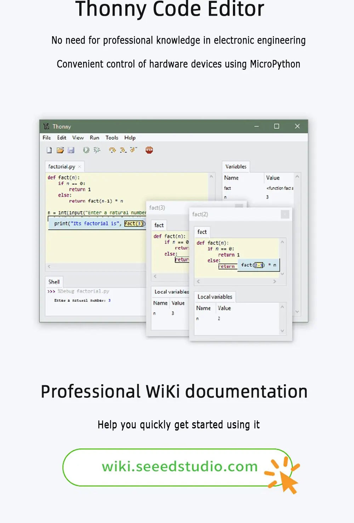
Task: Select the fact tab in fact(3) window
Action: [159, 225]
